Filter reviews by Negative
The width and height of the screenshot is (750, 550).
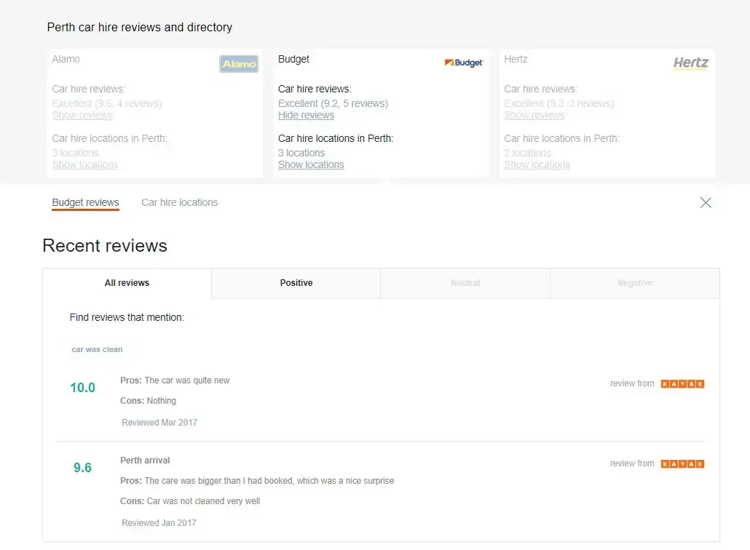click(635, 283)
